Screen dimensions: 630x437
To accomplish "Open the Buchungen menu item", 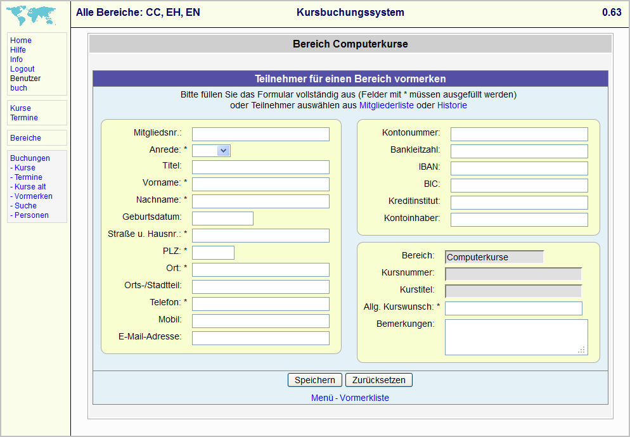I will 30,158.
